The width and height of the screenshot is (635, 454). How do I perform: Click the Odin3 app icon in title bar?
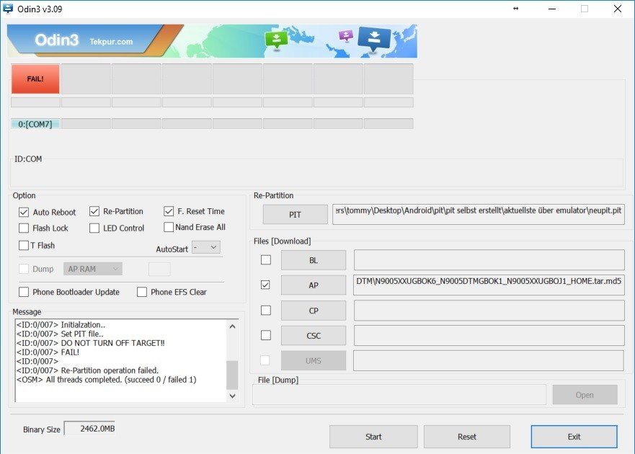coord(7,9)
